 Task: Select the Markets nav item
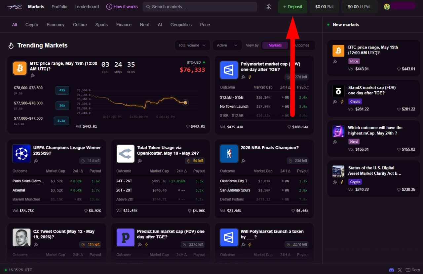pos(36,7)
